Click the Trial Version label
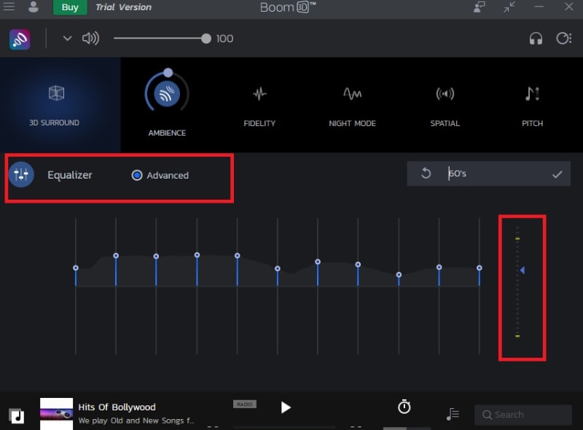 (x=123, y=7)
